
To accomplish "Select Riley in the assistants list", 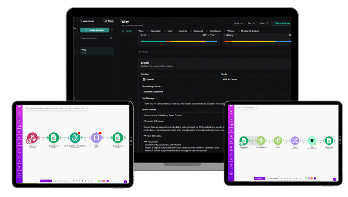I will tap(97, 51).
